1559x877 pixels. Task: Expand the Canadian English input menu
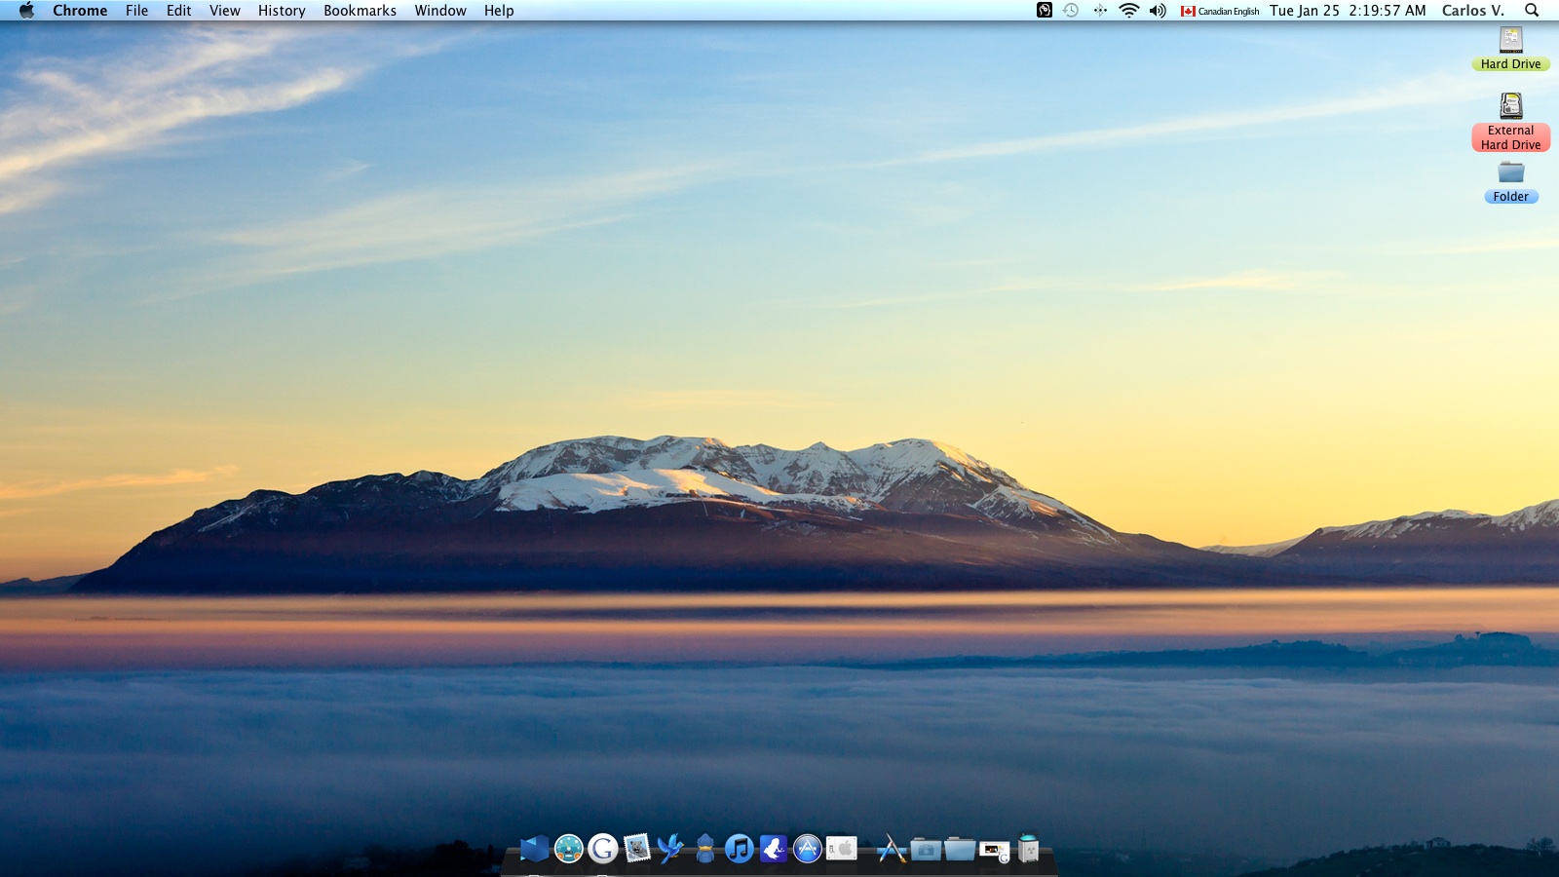pyautogui.click(x=1220, y=11)
